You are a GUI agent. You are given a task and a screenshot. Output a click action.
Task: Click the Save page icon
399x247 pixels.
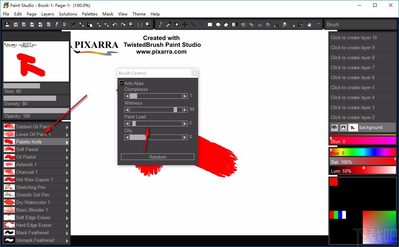[7, 24]
